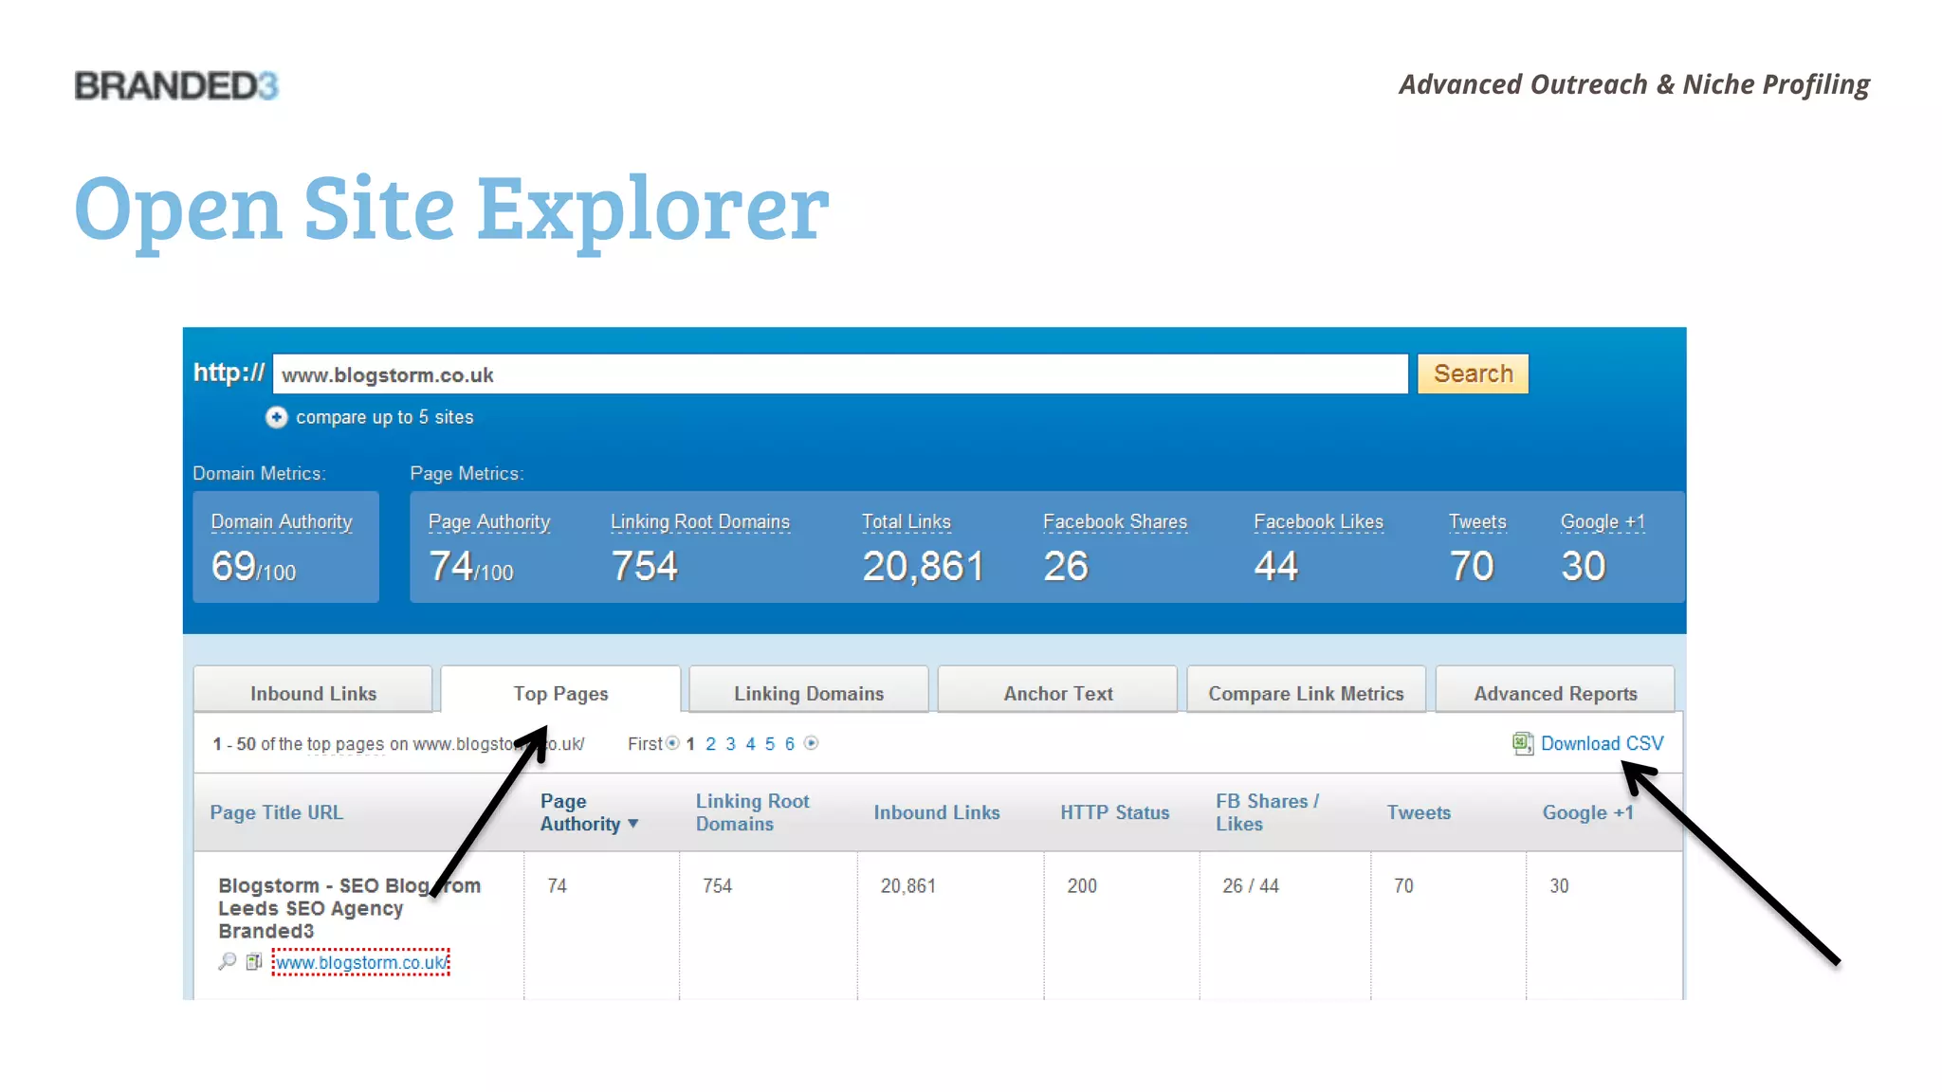
Task: Click the Linking Root Domains column header
Action: coord(753,812)
